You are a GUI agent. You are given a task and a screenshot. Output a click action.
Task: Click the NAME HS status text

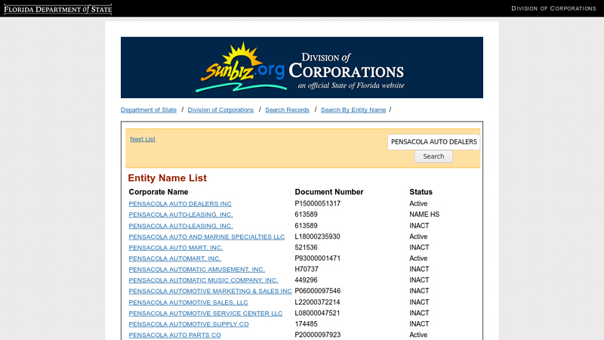point(424,215)
